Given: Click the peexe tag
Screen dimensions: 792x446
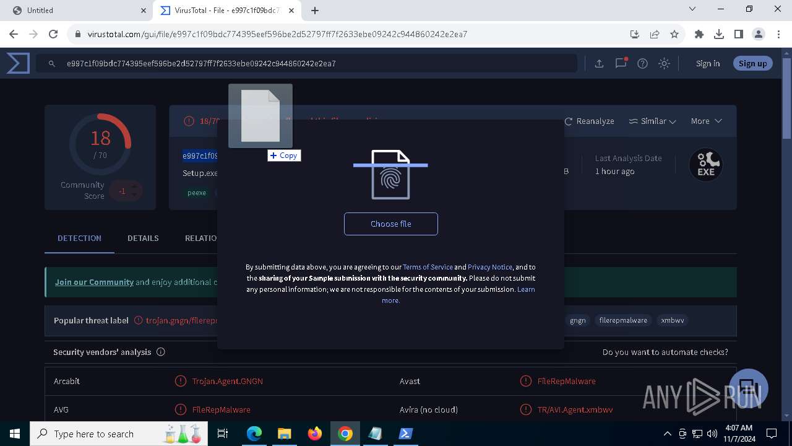Looking at the screenshot, I should [197, 193].
